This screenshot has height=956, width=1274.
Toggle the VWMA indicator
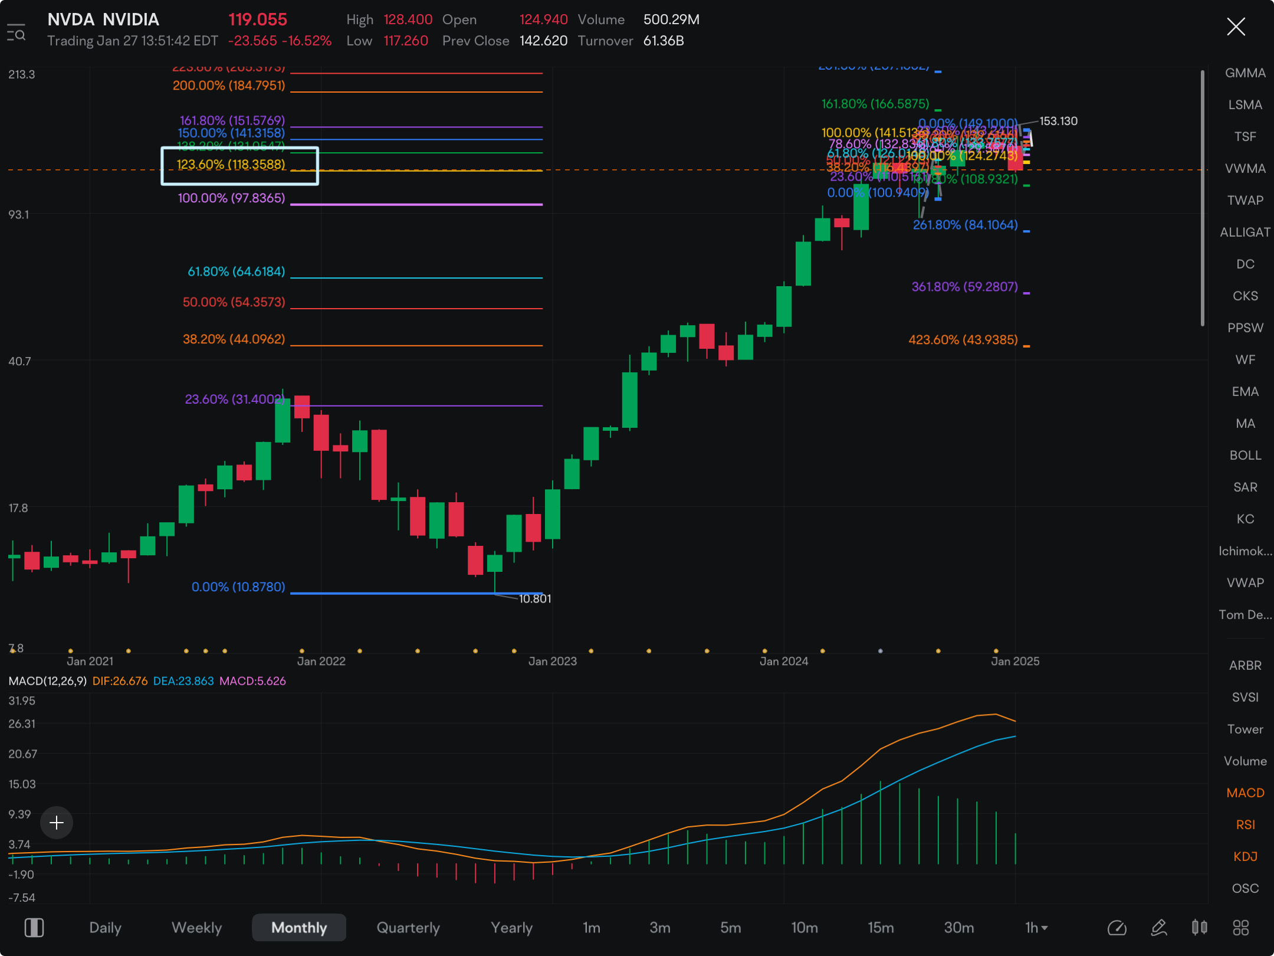point(1245,169)
